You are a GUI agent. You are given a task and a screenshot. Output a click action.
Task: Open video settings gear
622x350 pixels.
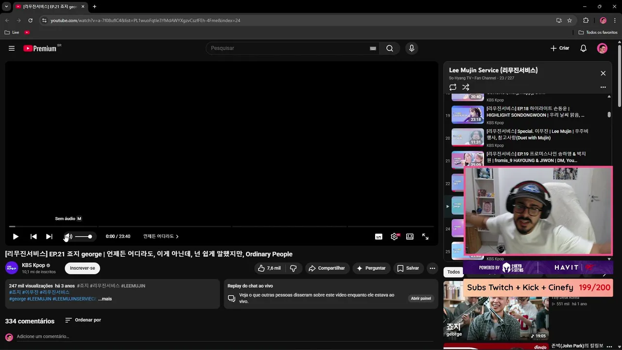coord(394,236)
